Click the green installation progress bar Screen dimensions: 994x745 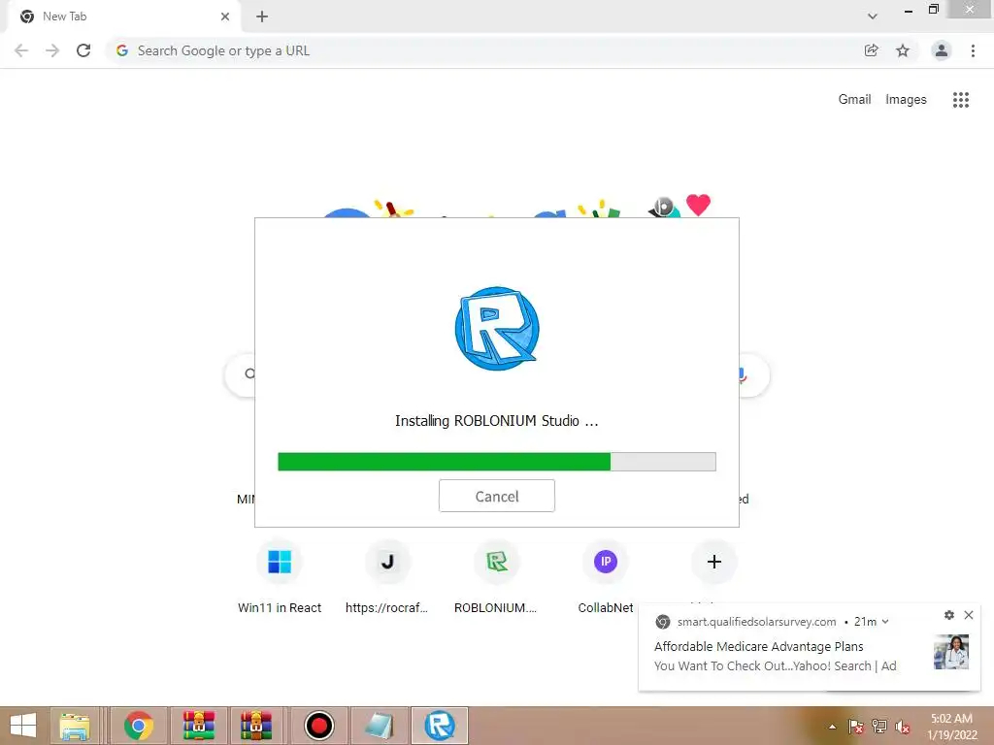pyautogui.click(x=496, y=462)
